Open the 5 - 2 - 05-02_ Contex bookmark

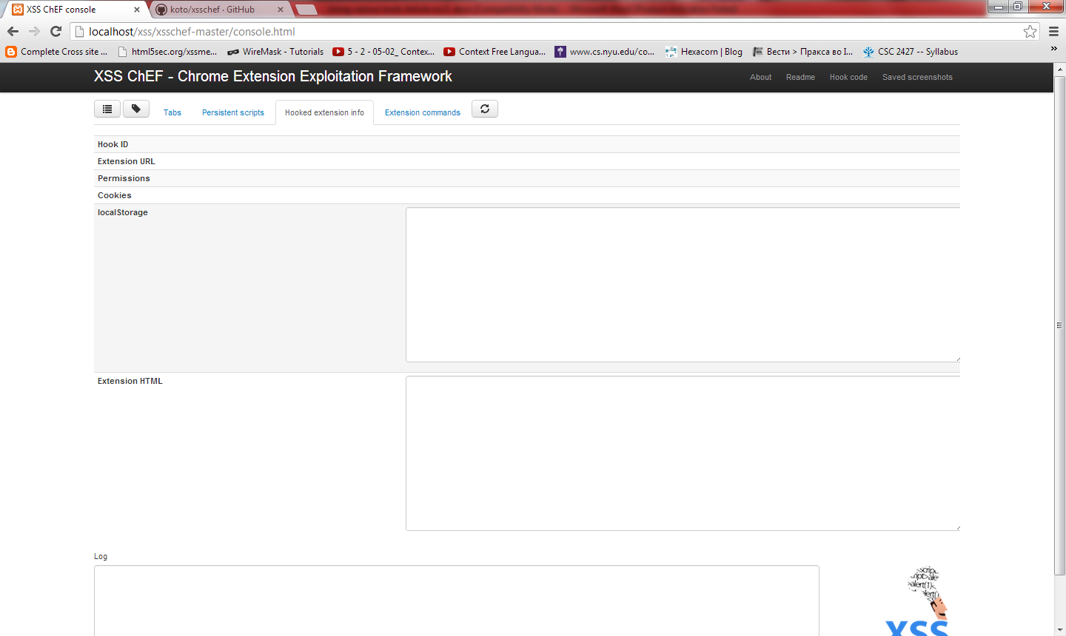(x=383, y=52)
